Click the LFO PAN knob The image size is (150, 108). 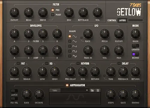119,50
